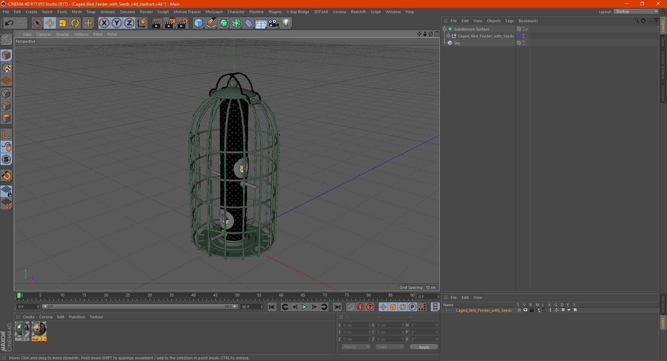Expand Caged_Bird_Feeder_with_Seeds tree node
The image size is (667, 361).
(448, 36)
